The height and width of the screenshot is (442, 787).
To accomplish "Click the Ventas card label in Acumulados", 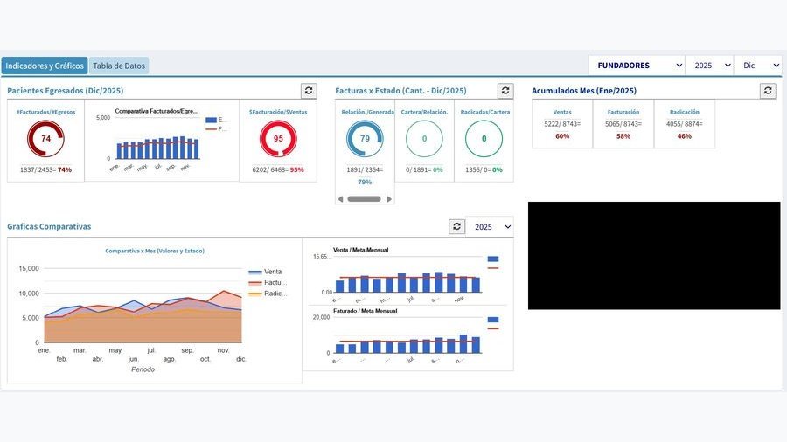I will 562,112.
